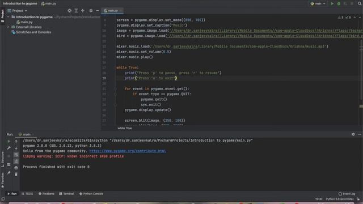Expand External Libraries node

pyautogui.click(x=9, y=27)
